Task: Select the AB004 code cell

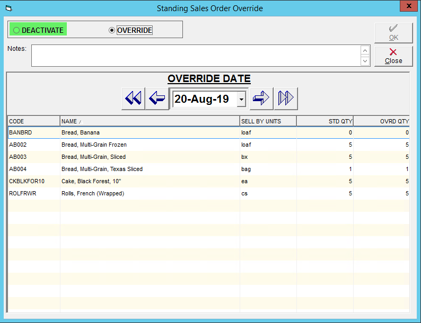Action: [x=34, y=169]
